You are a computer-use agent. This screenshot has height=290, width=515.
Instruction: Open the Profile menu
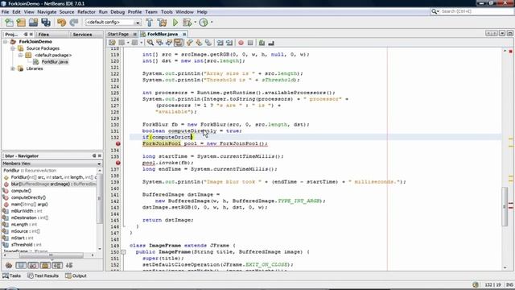click(134, 12)
